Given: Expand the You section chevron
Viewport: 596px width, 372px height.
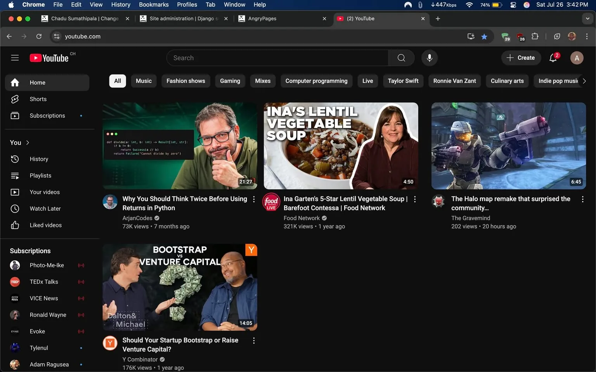Looking at the screenshot, I should tap(28, 142).
